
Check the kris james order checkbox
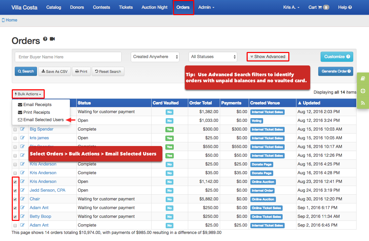[15, 138]
